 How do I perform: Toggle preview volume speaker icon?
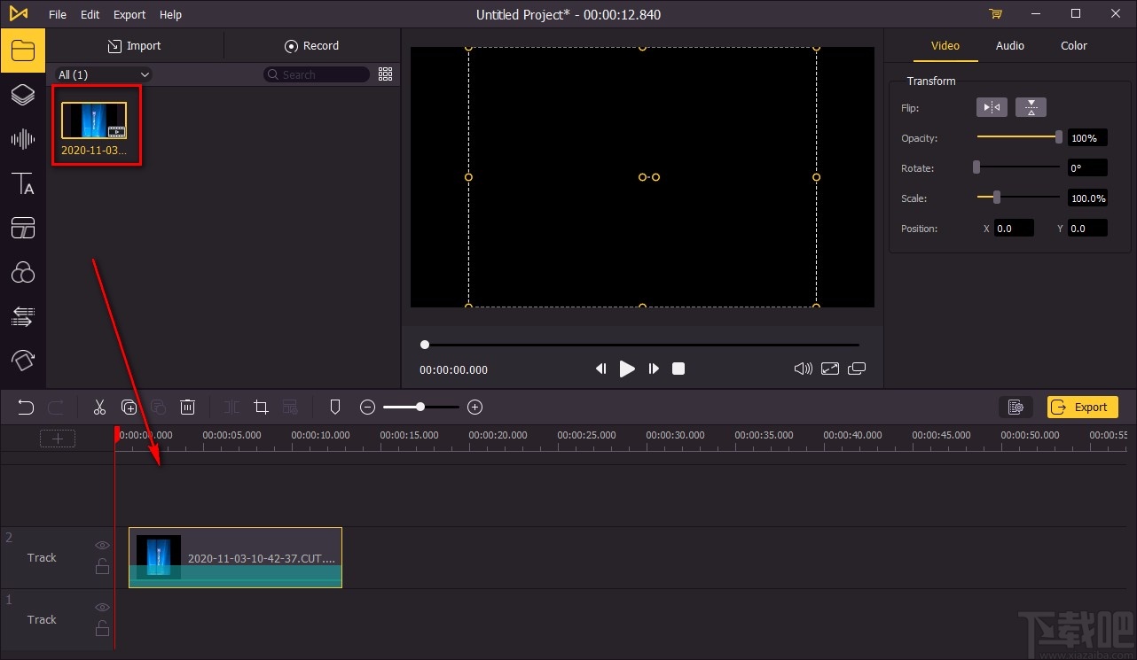[x=803, y=369]
